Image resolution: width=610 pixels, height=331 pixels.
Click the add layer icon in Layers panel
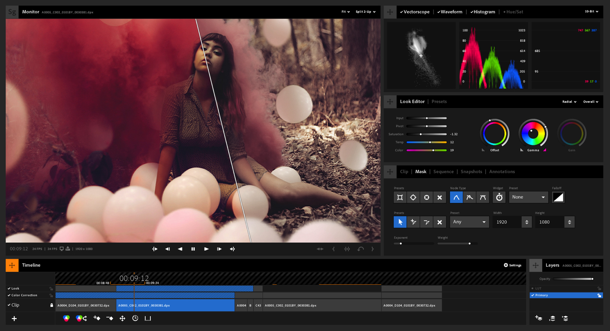(x=539, y=318)
